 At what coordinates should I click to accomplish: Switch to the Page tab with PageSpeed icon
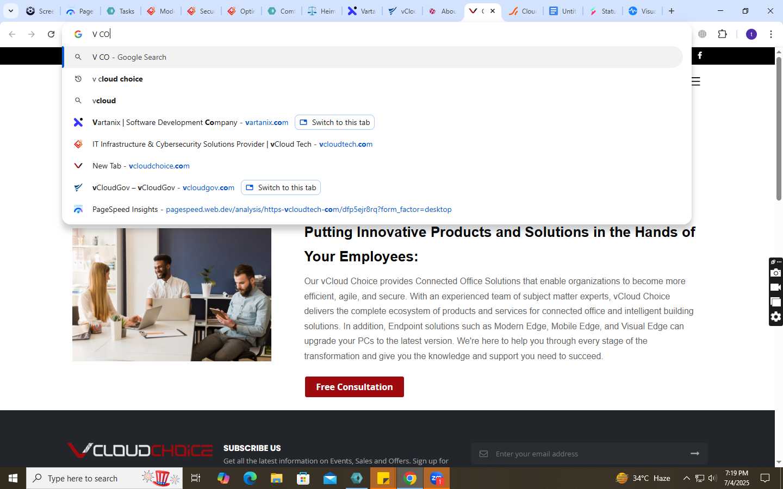[80, 11]
